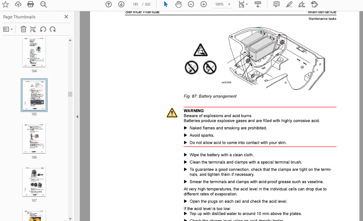Delete selected page with trash icon

pyautogui.click(x=24, y=29)
